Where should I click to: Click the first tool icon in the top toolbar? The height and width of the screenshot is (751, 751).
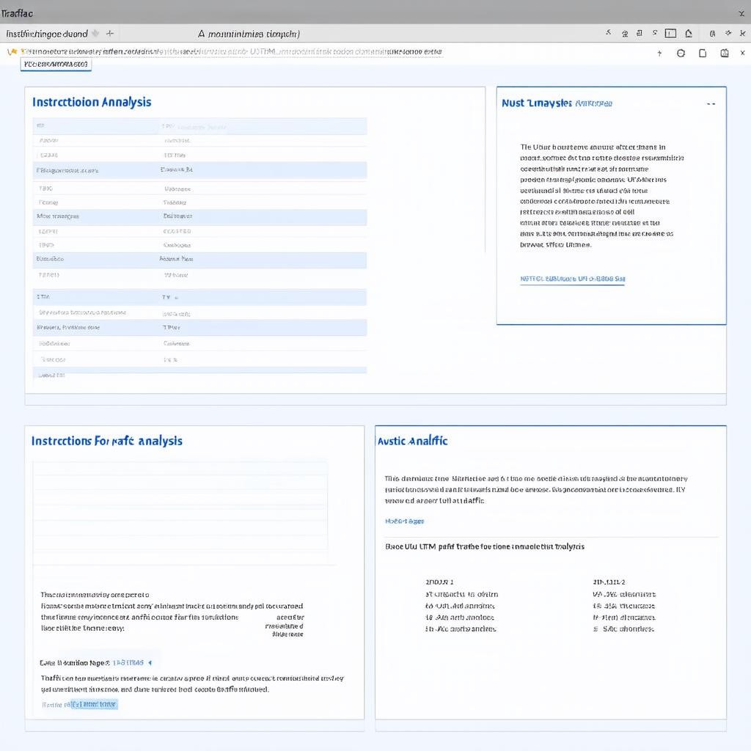[608, 33]
